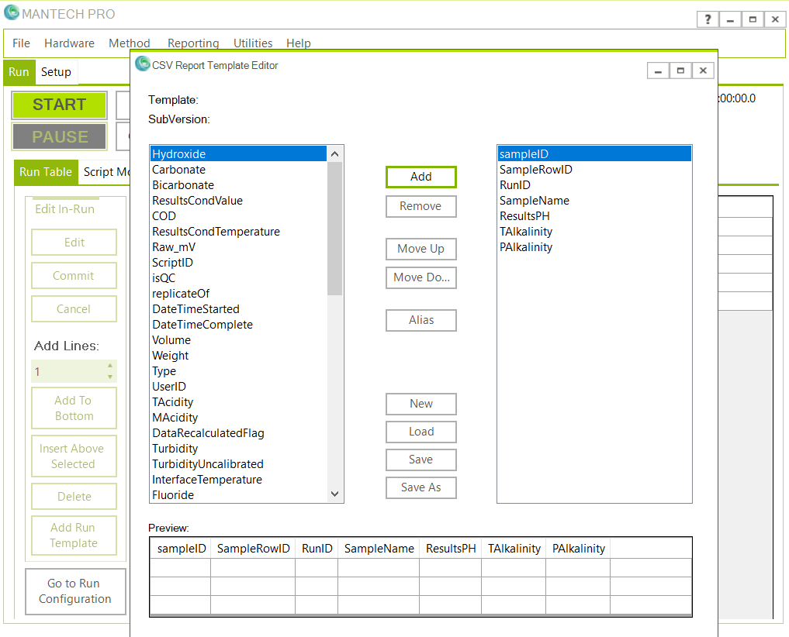Select the Run Table tab

click(x=46, y=172)
